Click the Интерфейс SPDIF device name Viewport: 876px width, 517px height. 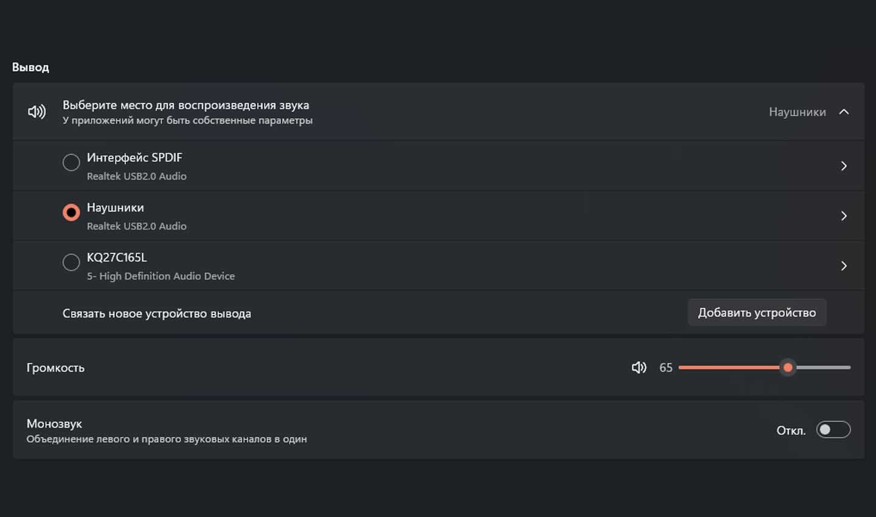click(134, 158)
